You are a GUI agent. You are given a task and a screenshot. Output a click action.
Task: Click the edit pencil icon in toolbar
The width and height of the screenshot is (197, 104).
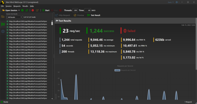(x=37, y=10)
